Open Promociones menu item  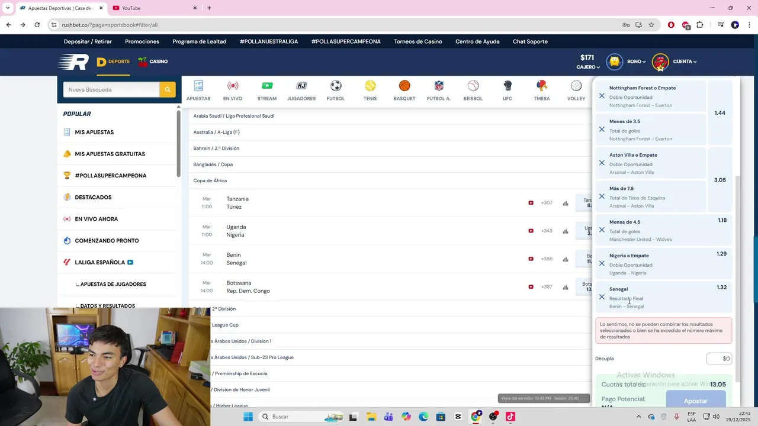142,41
